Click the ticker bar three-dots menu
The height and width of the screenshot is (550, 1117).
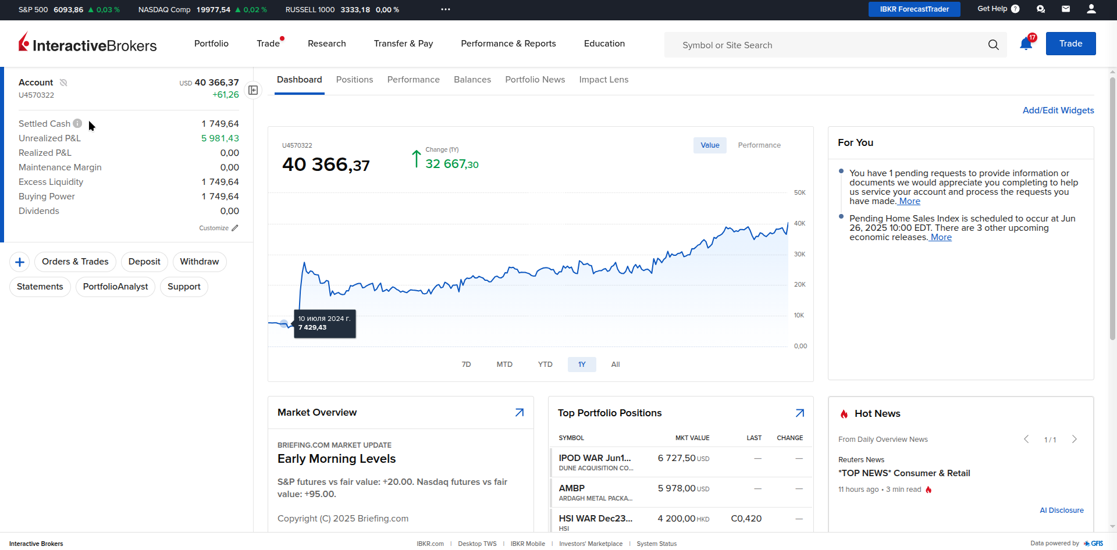click(446, 9)
